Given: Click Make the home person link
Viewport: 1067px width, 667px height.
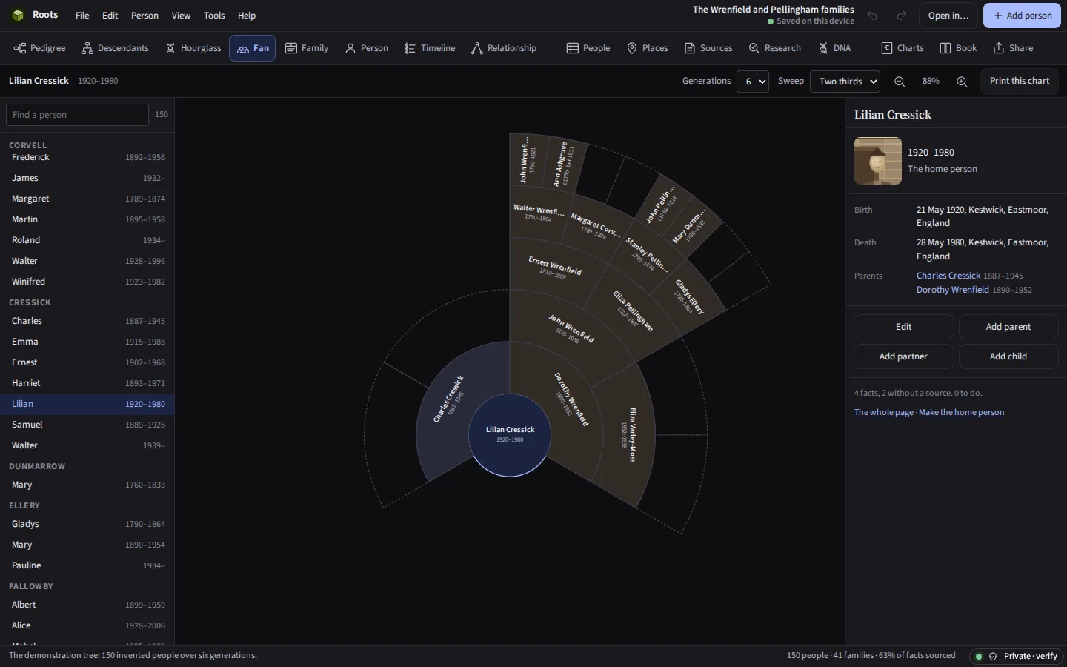Looking at the screenshot, I should click(x=961, y=412).
